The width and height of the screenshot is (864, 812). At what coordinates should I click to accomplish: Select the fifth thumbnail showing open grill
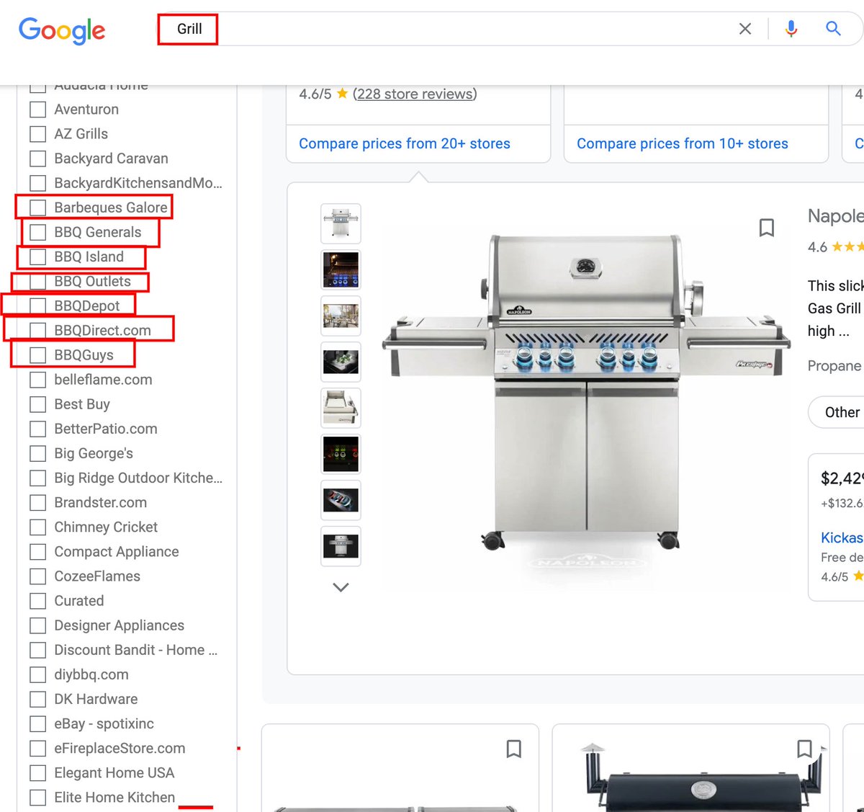(x=341, y=408)
